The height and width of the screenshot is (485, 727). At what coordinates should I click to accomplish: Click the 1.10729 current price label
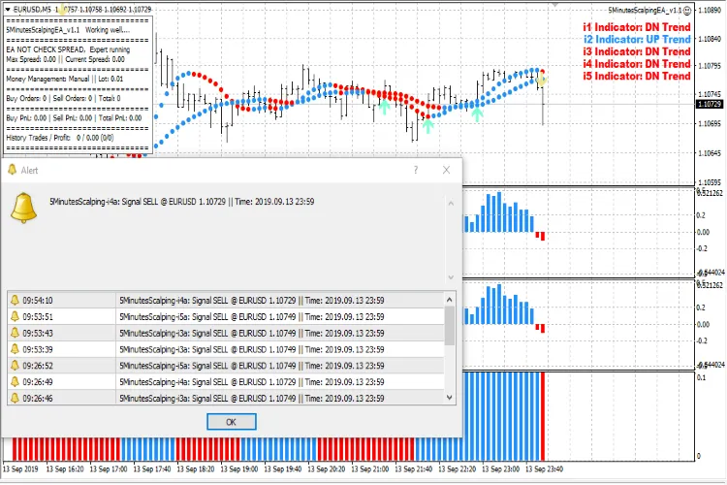(710, 104)
